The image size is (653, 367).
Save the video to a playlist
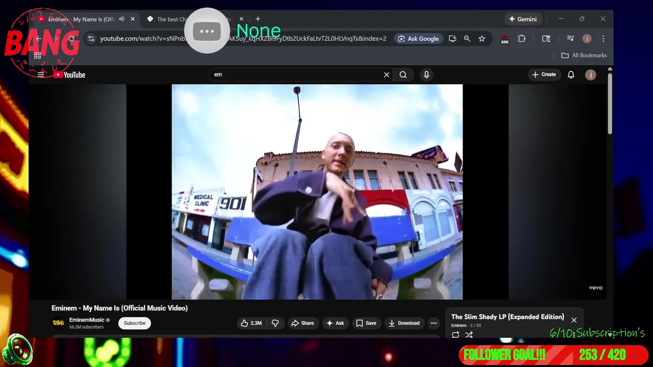click(x=366, y=323)
